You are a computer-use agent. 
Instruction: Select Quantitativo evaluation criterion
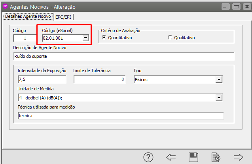pyautogui.click(x=104, y=38)
